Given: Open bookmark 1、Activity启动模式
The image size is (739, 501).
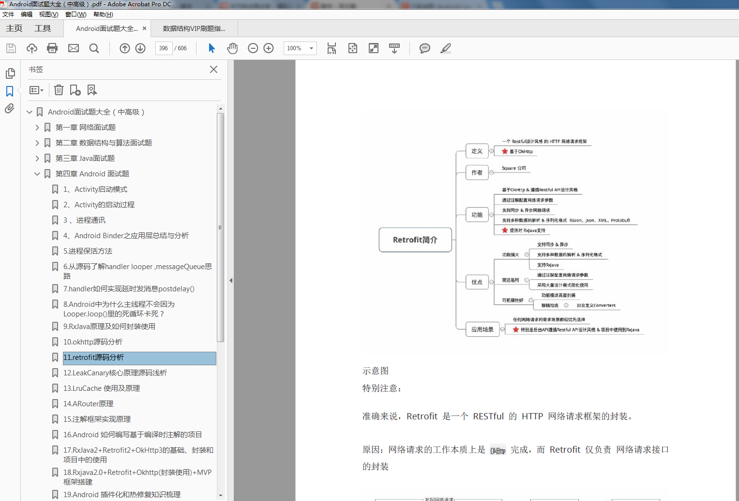Looking at the screenshot, I should (95, 189).
